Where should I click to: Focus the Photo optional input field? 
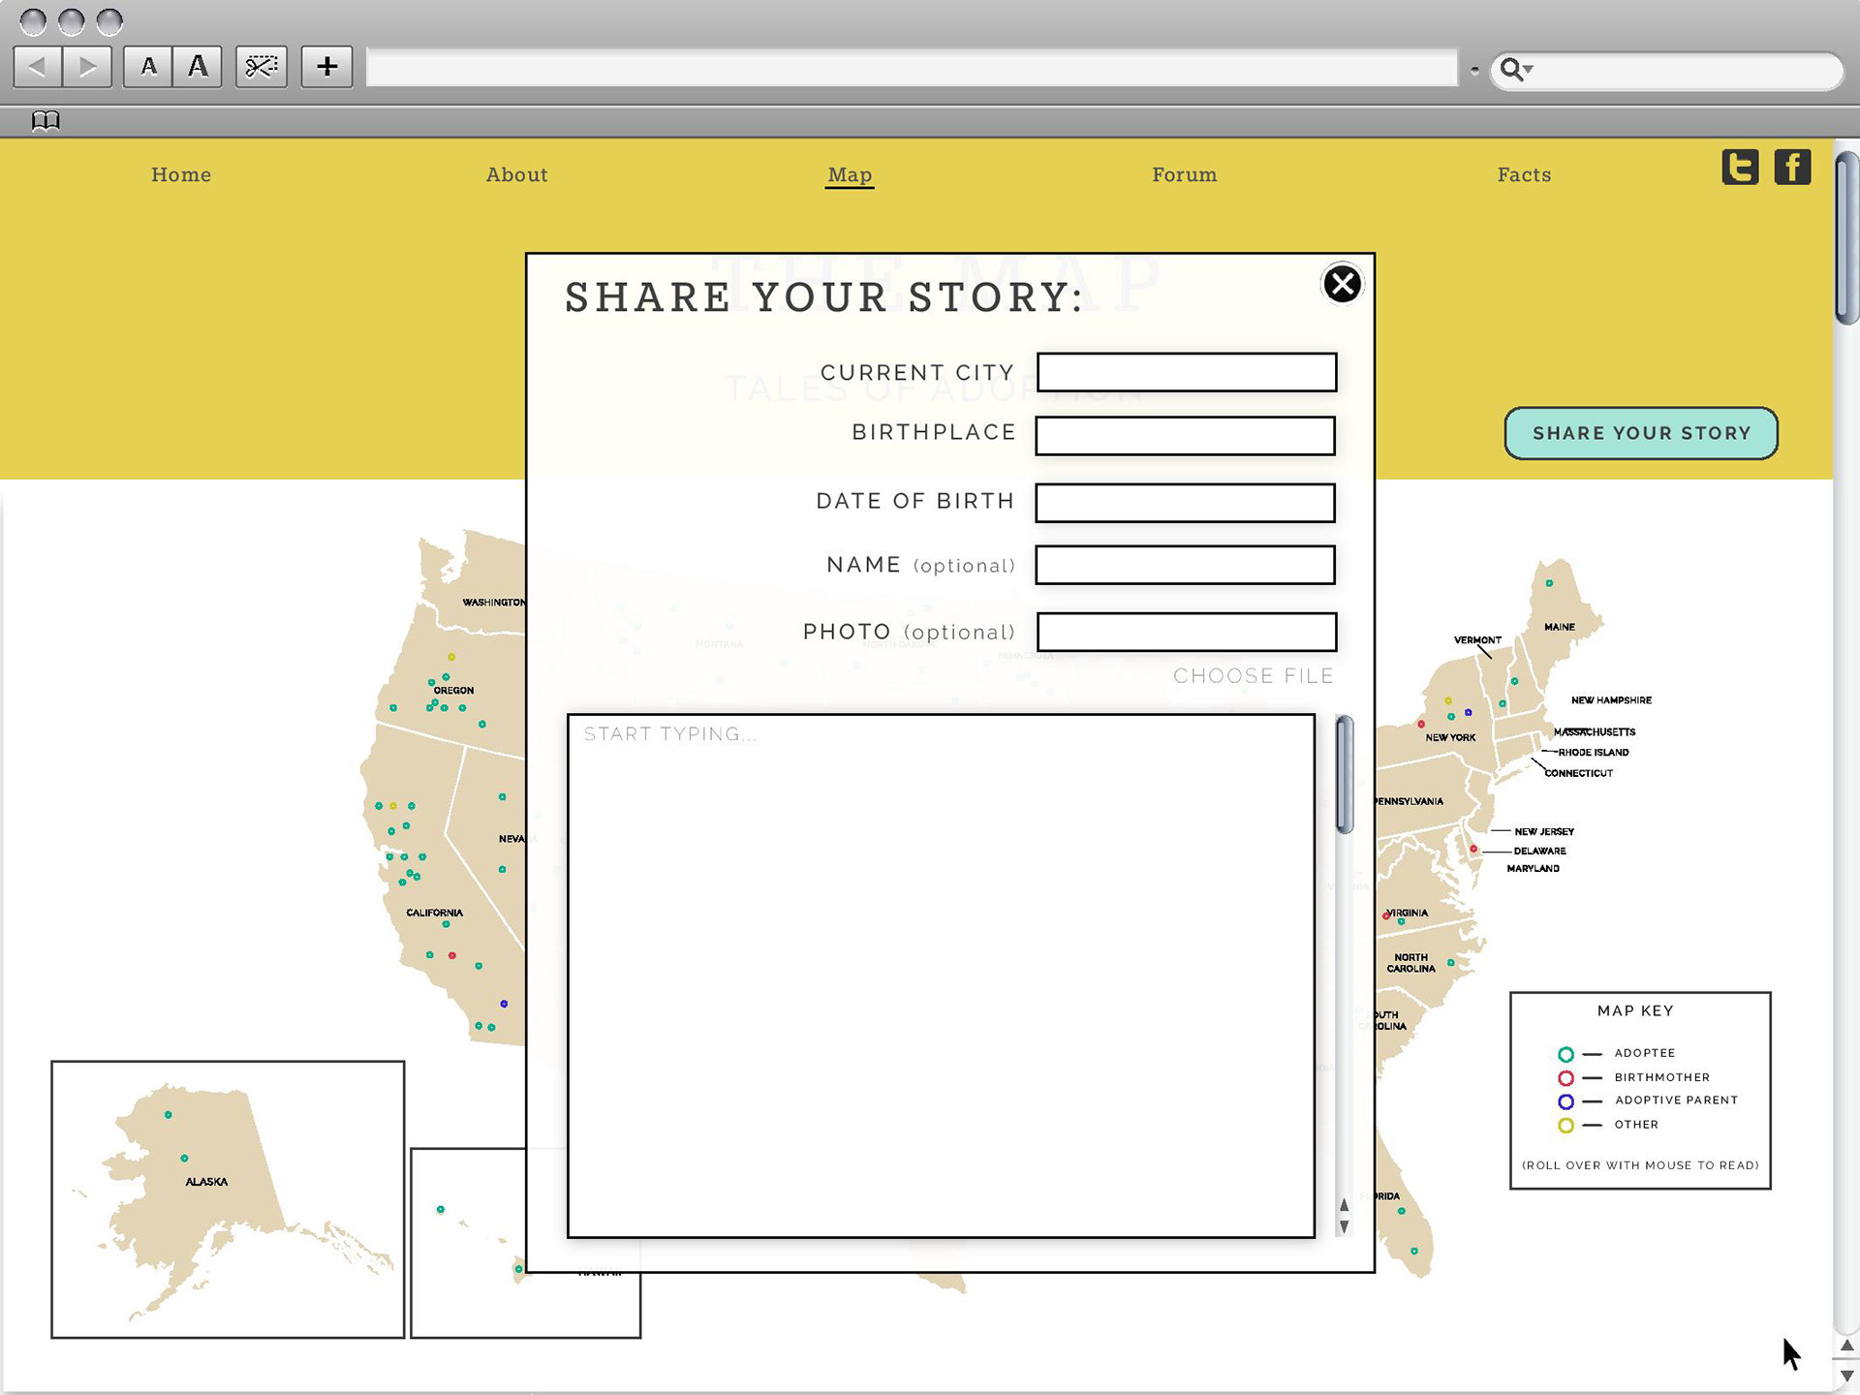tap(1187, 632)
